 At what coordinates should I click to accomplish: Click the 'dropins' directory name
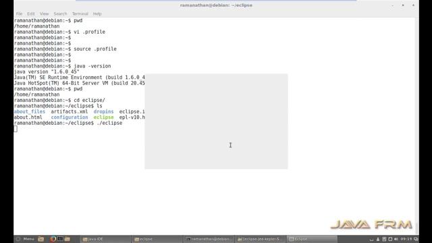103,111
